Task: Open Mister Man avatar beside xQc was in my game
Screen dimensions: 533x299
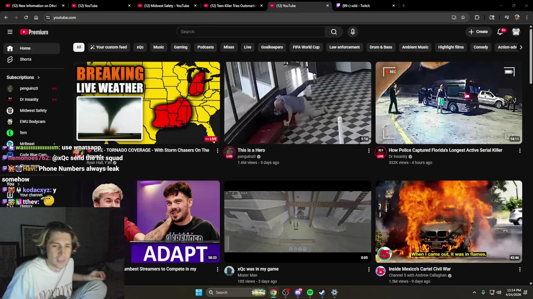Action: click(x=229, y=271)
